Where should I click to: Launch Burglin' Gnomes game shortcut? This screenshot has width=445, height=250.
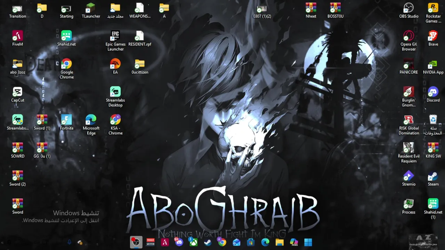click(x=408, y=97)
